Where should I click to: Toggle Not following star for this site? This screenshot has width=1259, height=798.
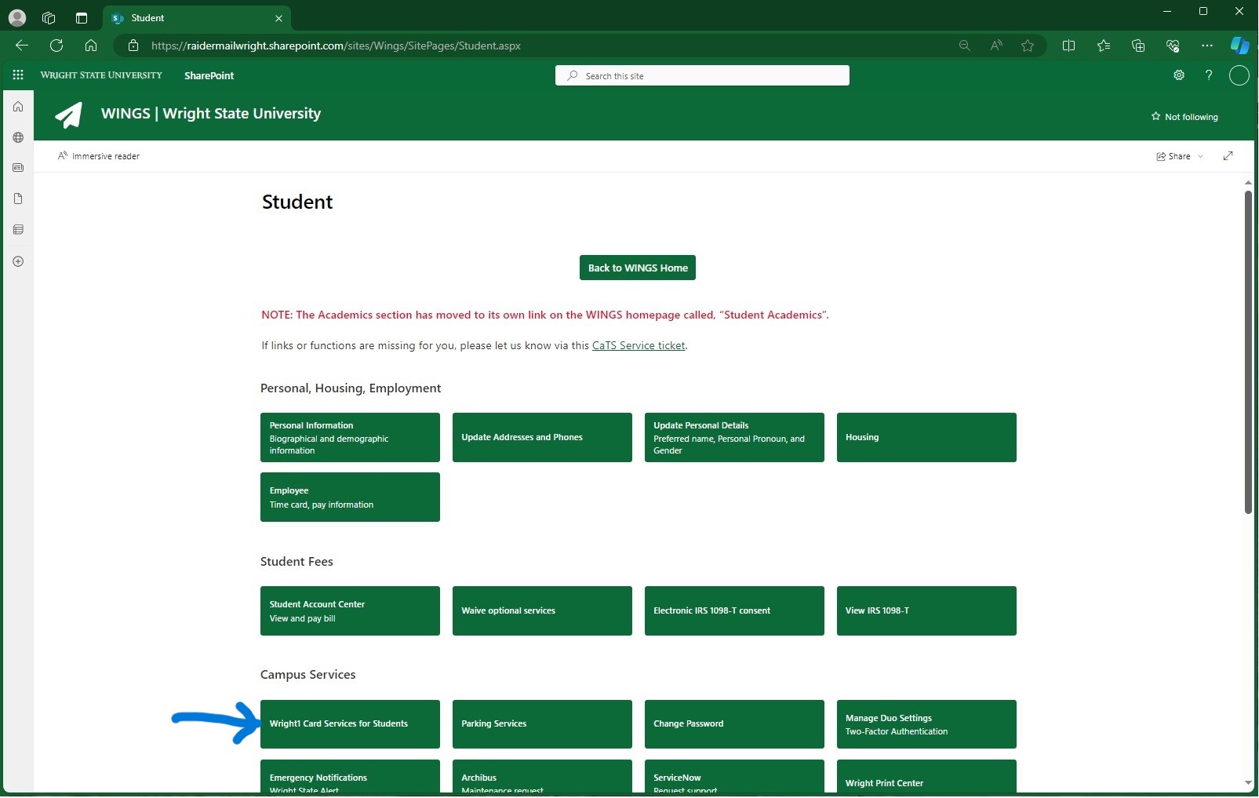pyautogui.click(x=1184, y=117)
